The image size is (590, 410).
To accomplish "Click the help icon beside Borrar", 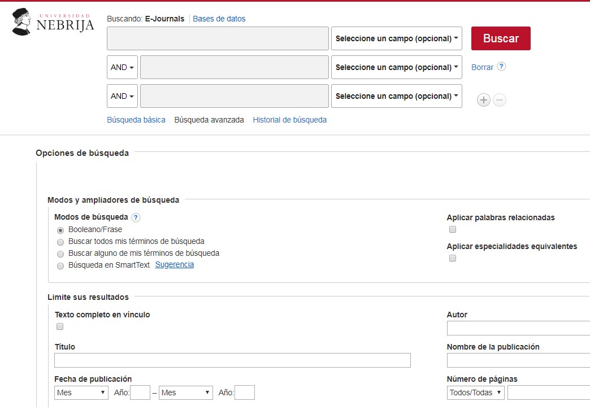I will click(501, 67).
